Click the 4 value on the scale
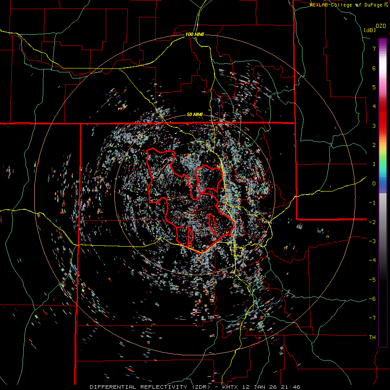 pyautogui.click(x=374, y=107)
